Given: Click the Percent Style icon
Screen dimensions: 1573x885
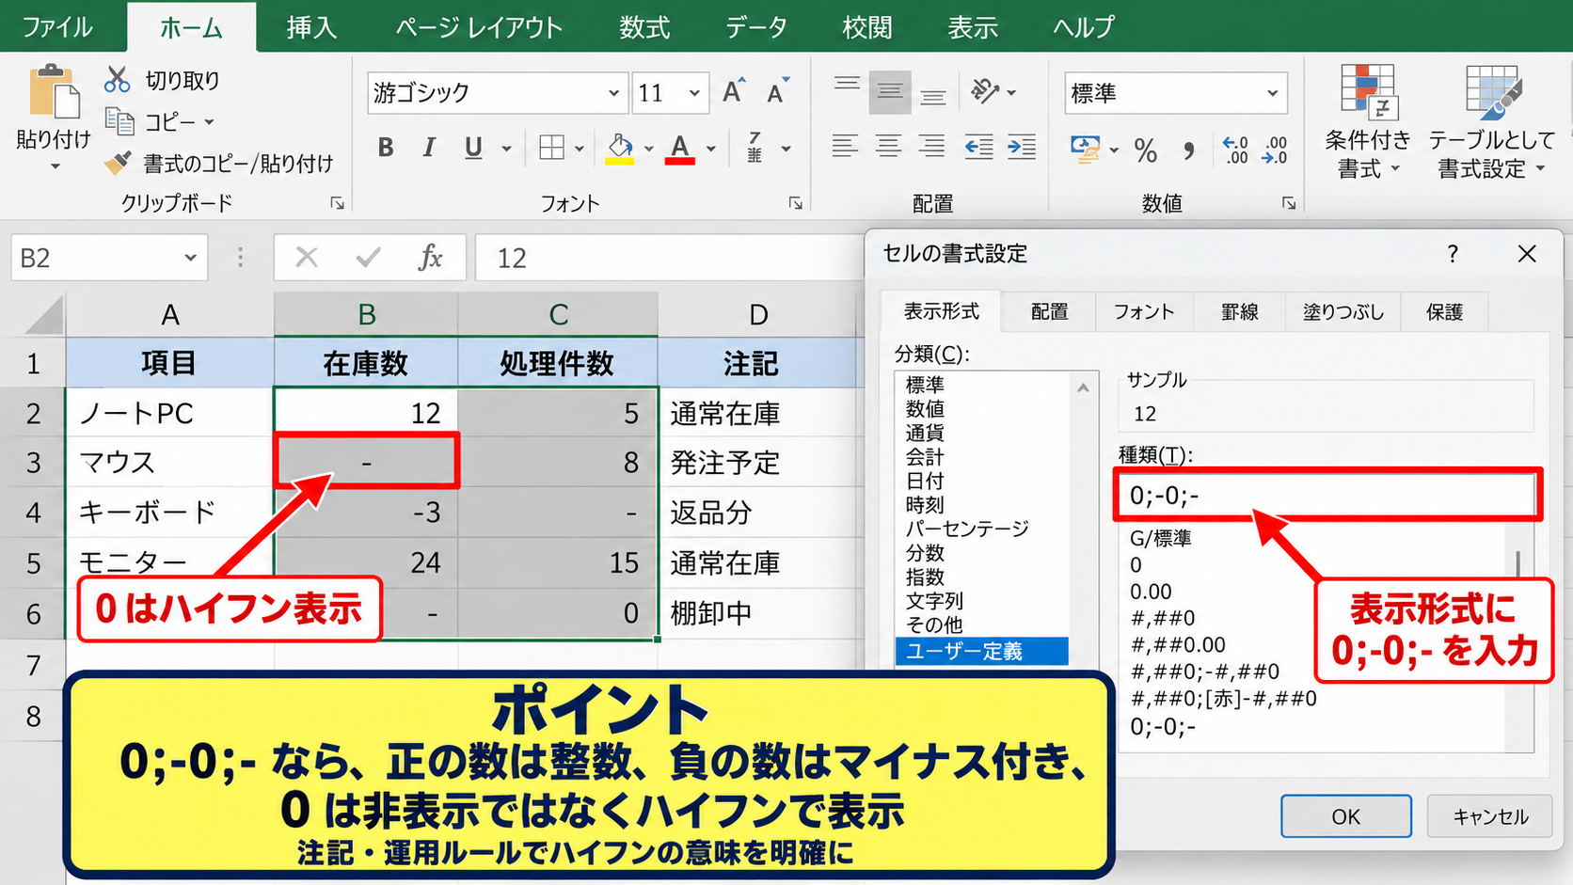Looking at the screenshot, I should 1145,150.
